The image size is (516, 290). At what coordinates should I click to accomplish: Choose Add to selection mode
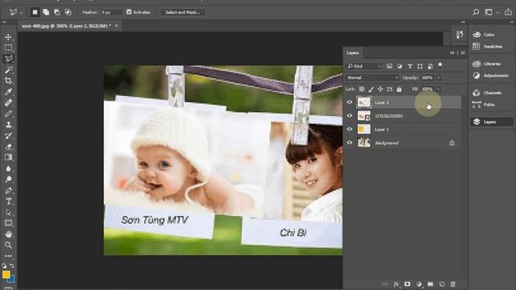click(46, 12)
